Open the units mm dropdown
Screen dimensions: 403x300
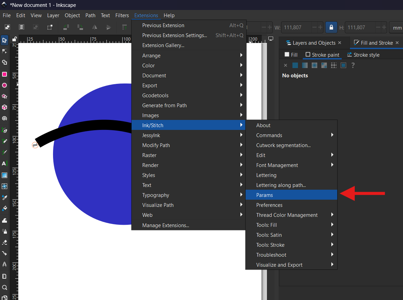click(x=396, y=27)
